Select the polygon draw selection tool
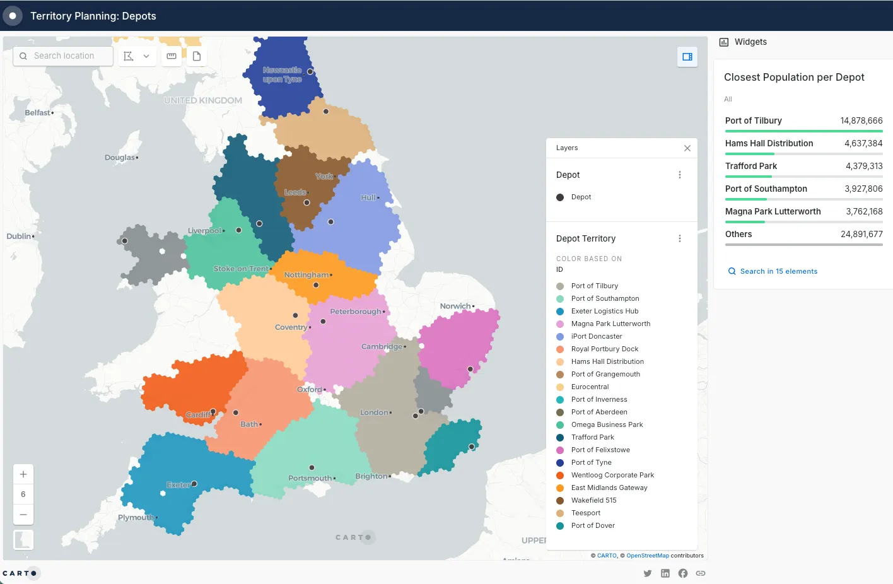The height and width of the screenshot is (584, 893). pos(129,56)
